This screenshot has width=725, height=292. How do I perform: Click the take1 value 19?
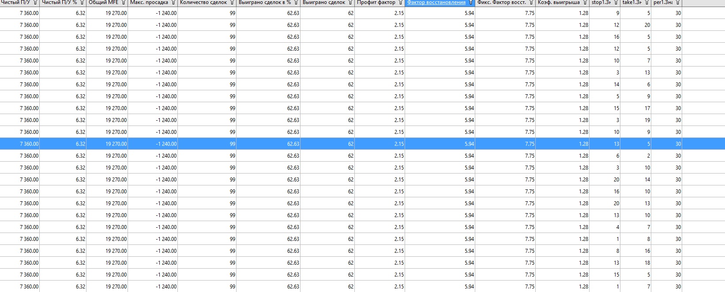(x=647, y=120)
